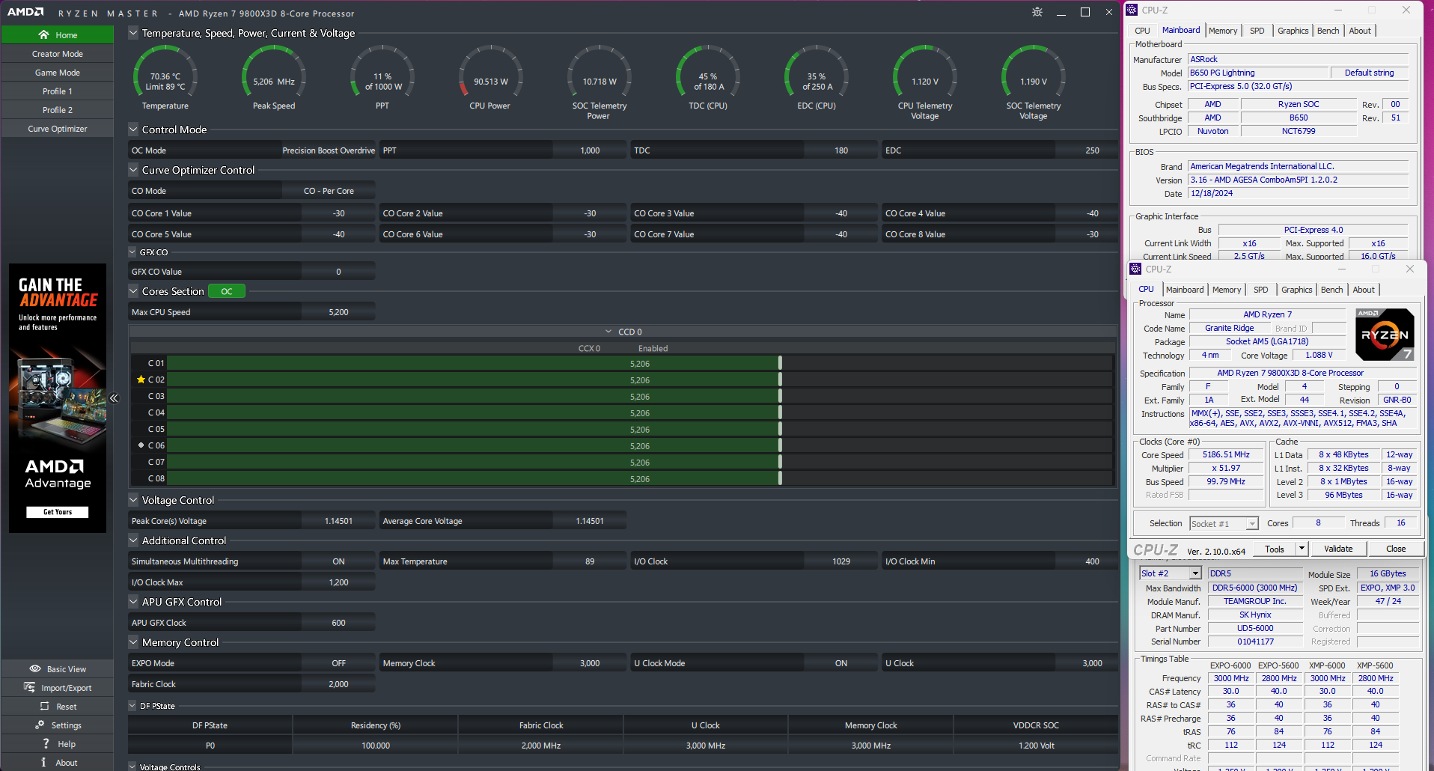Click the gold star beside core C 02

coord(141,380)
